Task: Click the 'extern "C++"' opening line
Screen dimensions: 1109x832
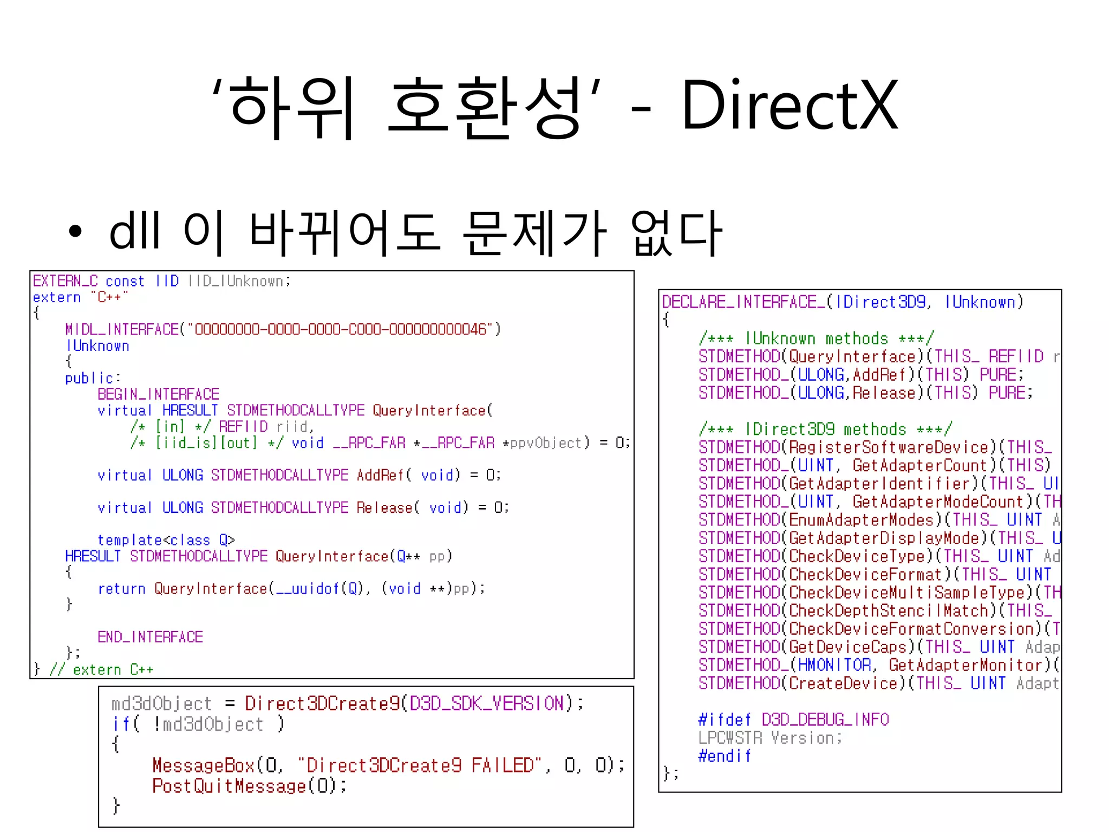Action: 81,297
